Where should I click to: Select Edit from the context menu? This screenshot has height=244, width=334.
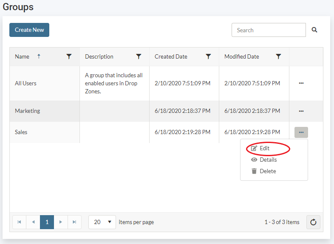click(264, 149)
